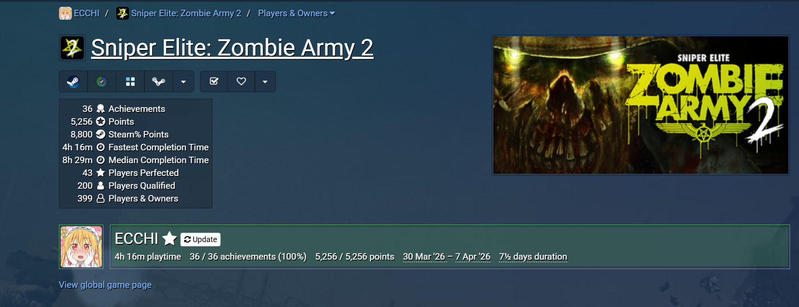Screen dimensions: 799x307
Task: Toggle the heart favorite button
Action: pyautogui.click(x=242, y=82)
